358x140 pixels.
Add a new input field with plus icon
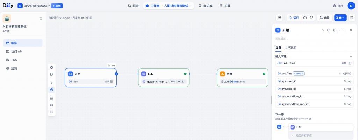(x=351, y=56)
